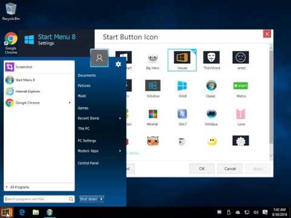Select the Big Hero start button icon
The image size is (291, 218).
pyautogui.click(x=152, y=60)
